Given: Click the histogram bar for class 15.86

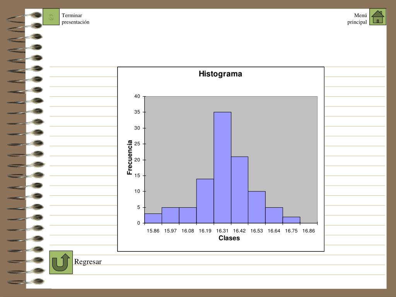Looking at the screenshot, I should 153,218.
